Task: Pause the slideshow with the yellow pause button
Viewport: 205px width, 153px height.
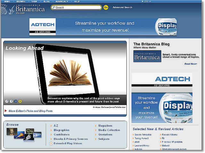Action: (x=20, y=101)
